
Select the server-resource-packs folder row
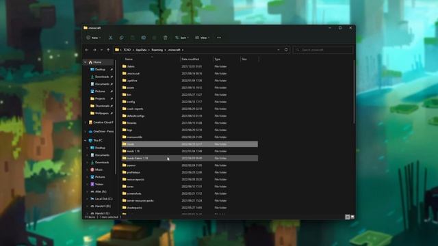[x=190, y=200]
